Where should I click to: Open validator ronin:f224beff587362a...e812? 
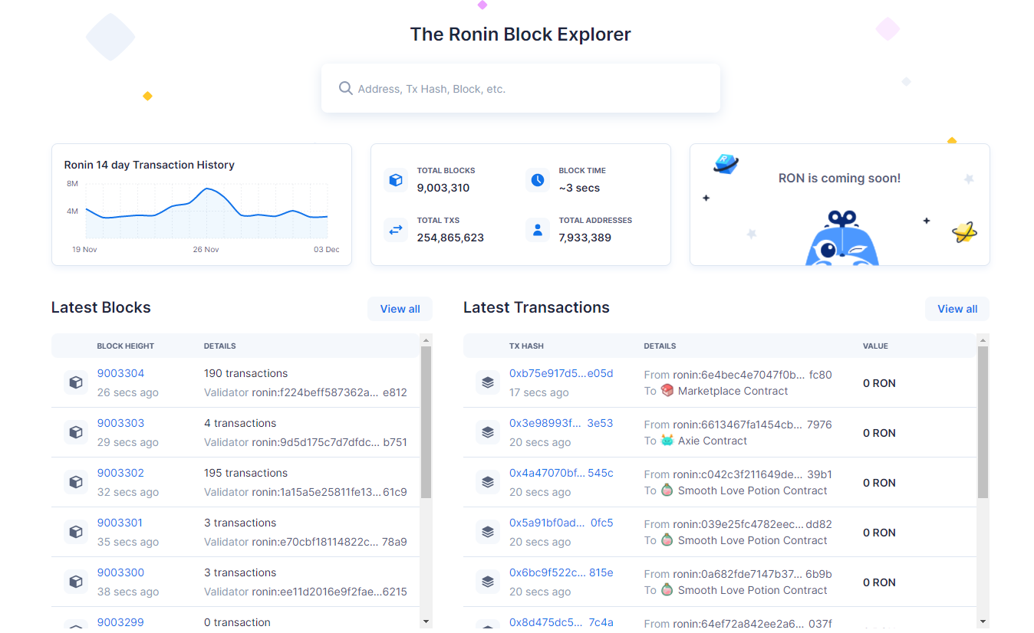[x=330, y=392]
